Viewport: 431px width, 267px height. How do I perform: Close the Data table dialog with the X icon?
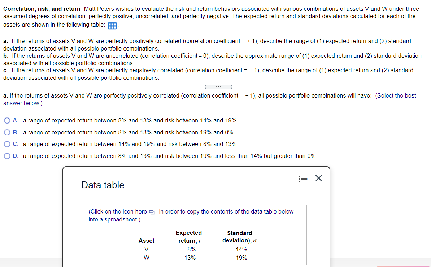(319, 178)
